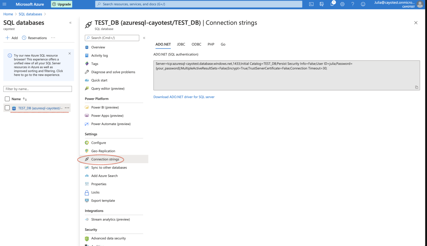Click the Query editor (preview) icon
Viewport: 427px width, 246px height.
click(x=87, y=89)
